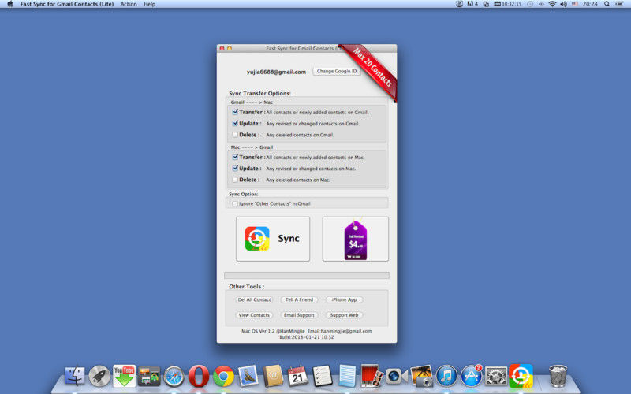The height and width of the screenshot is (394, 631).
Task: Open the Support Web button
Action: [344, 315]
